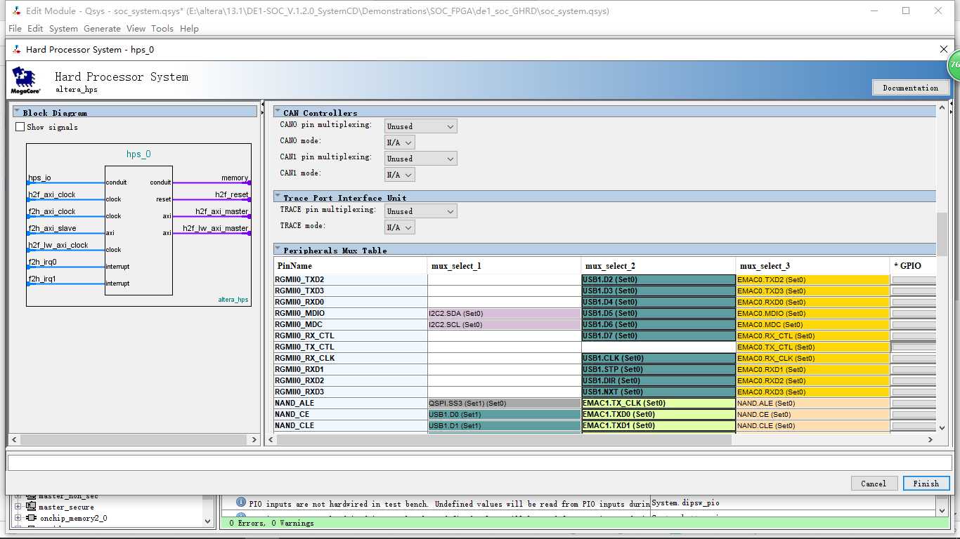Image resolution: width=960 pixels, height=539 pixels.
Task: Click the hps_0 block title in diagram
Action: [138, 154]
